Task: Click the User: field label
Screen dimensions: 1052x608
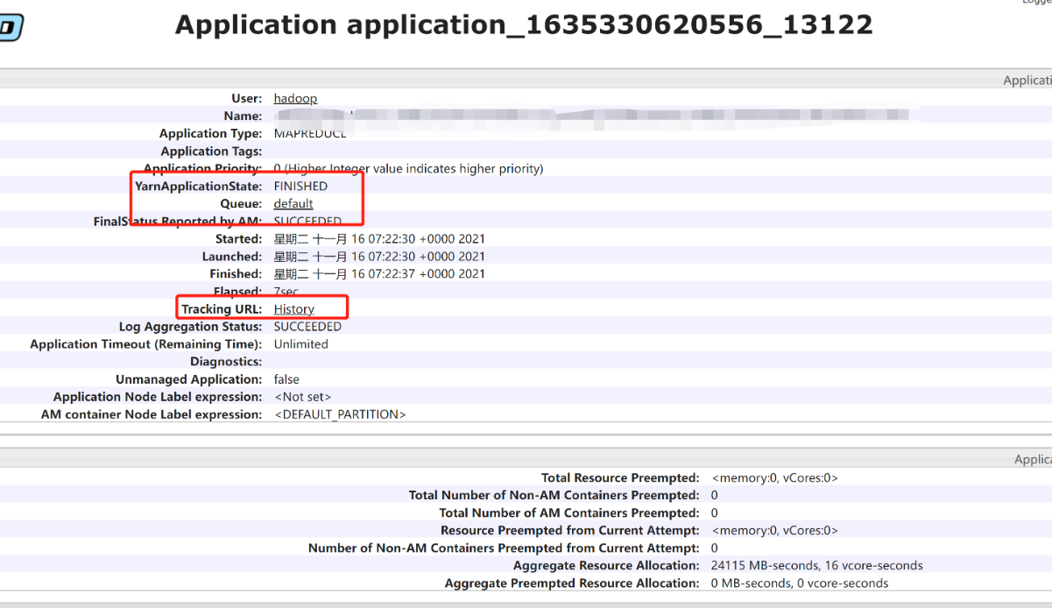Action: coord(247,99)
